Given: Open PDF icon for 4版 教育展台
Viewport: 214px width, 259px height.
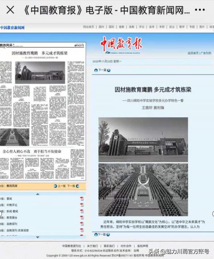Looking at the screenshot, I should [82, 217].
